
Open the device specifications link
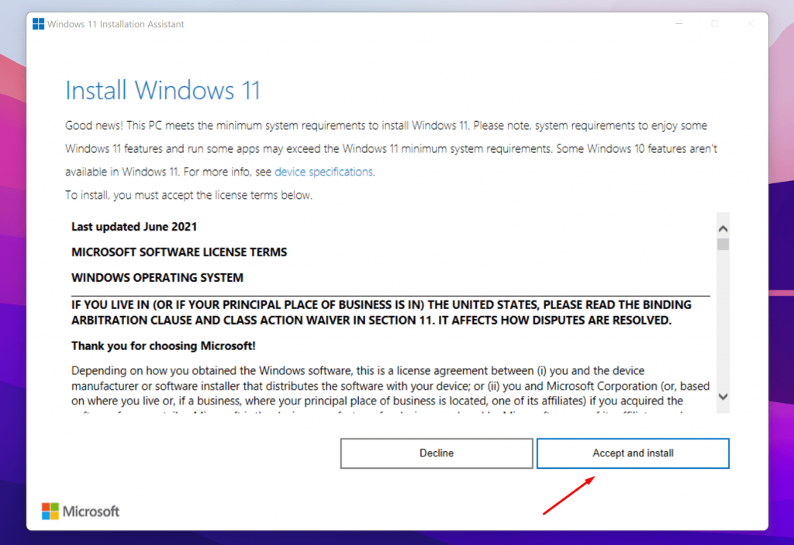point(323,172)
